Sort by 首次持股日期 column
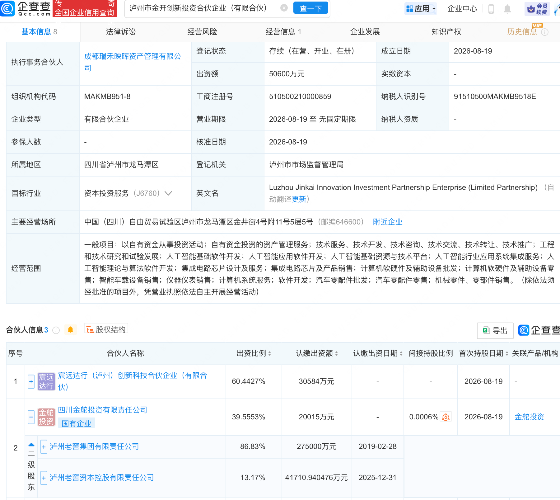The image size is (560, 500). click(x=507, y=354)
